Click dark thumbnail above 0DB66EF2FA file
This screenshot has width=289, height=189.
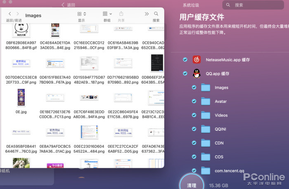click(x=157, y=63)
